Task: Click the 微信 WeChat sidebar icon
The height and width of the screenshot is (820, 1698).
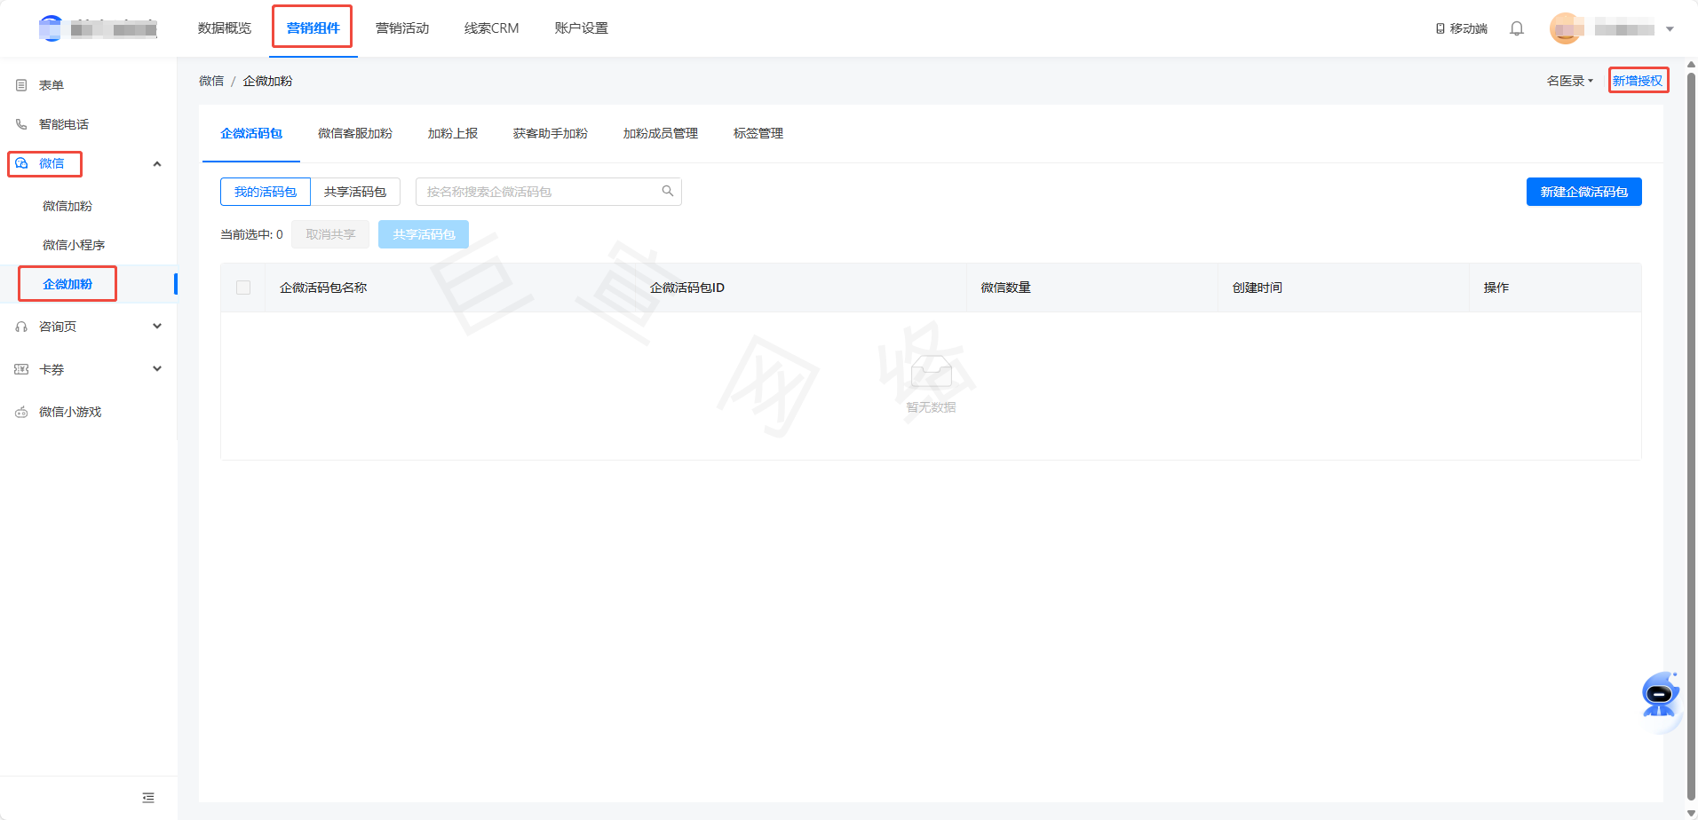Action: 22,163
